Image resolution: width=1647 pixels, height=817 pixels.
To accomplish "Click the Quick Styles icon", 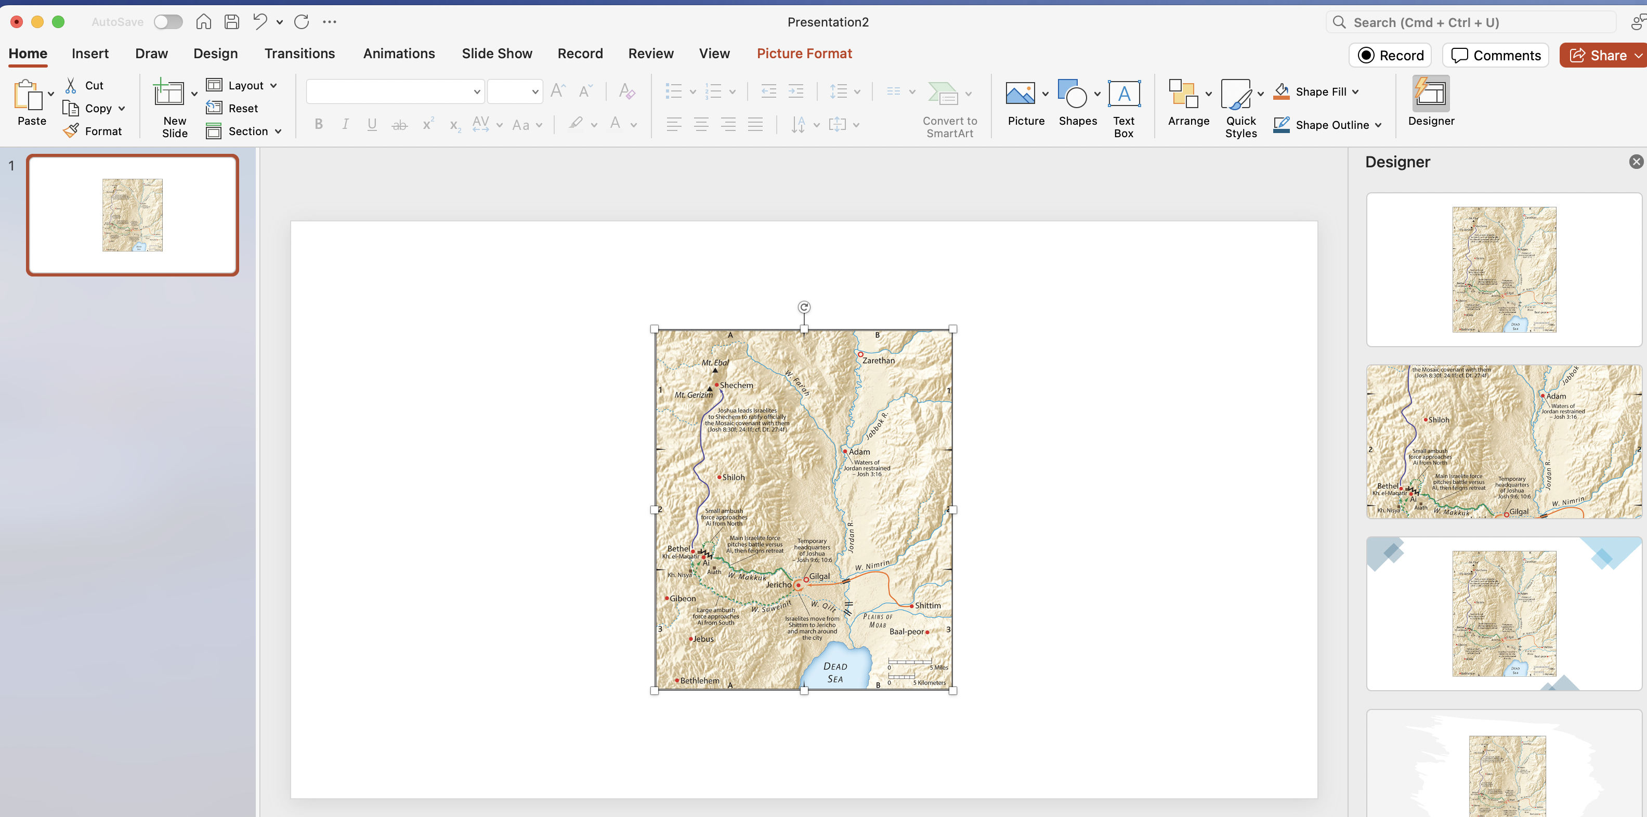I will (x=1236, y=94).
